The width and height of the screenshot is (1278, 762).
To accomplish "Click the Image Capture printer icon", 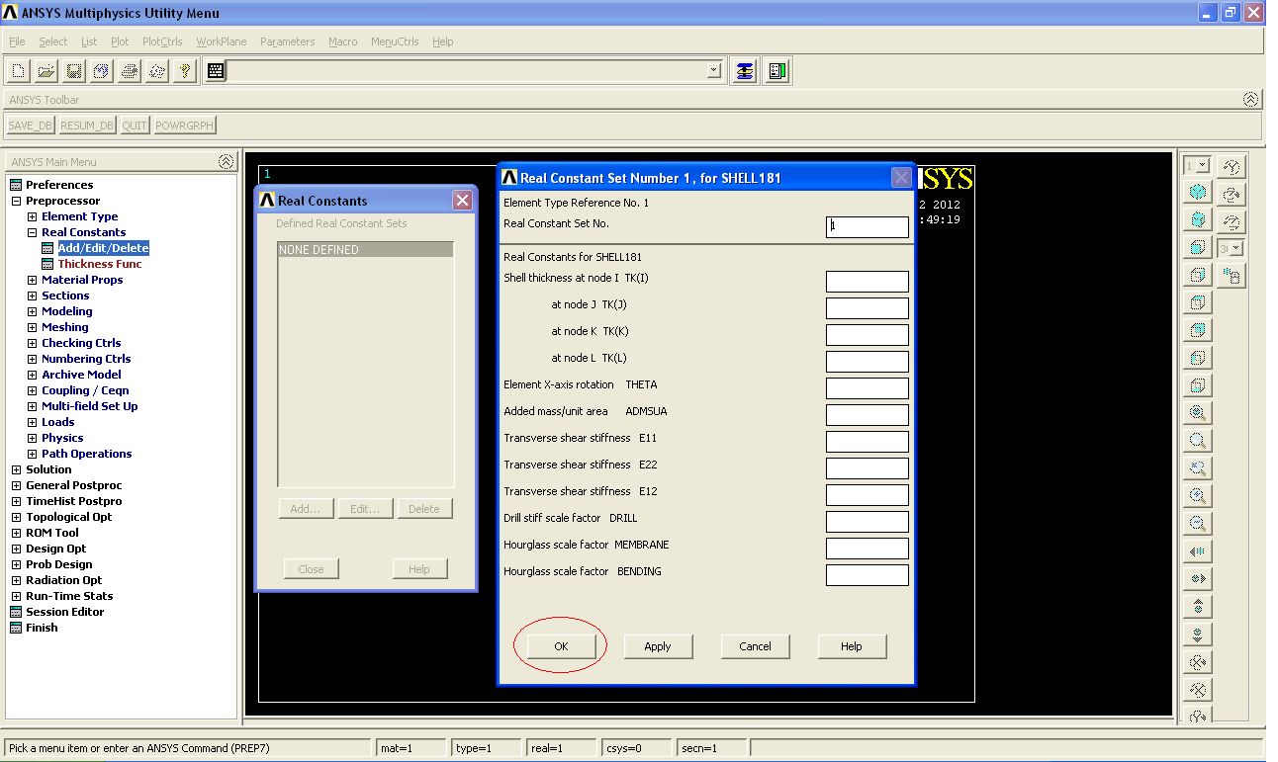I will 130,71.
